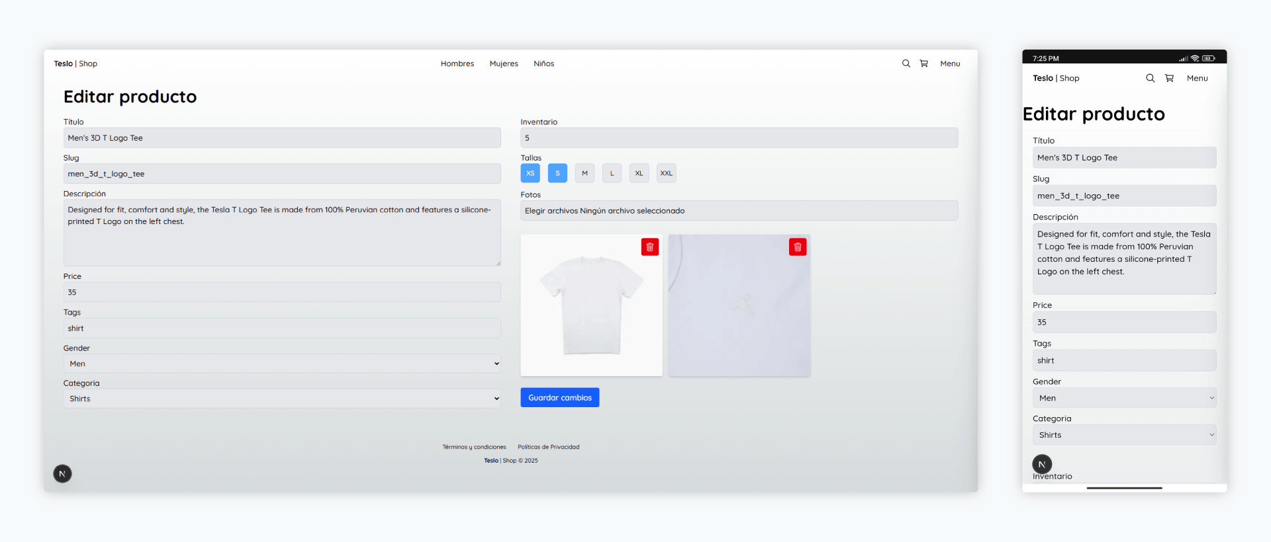Image resolution: width=1271 pixels, height=542 pixels.
Task: Click the desktop search magnifier icon
Action: [x=906, y=63]
